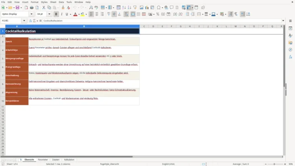Open the Properties sidebar panel

[x=290, y=28]
